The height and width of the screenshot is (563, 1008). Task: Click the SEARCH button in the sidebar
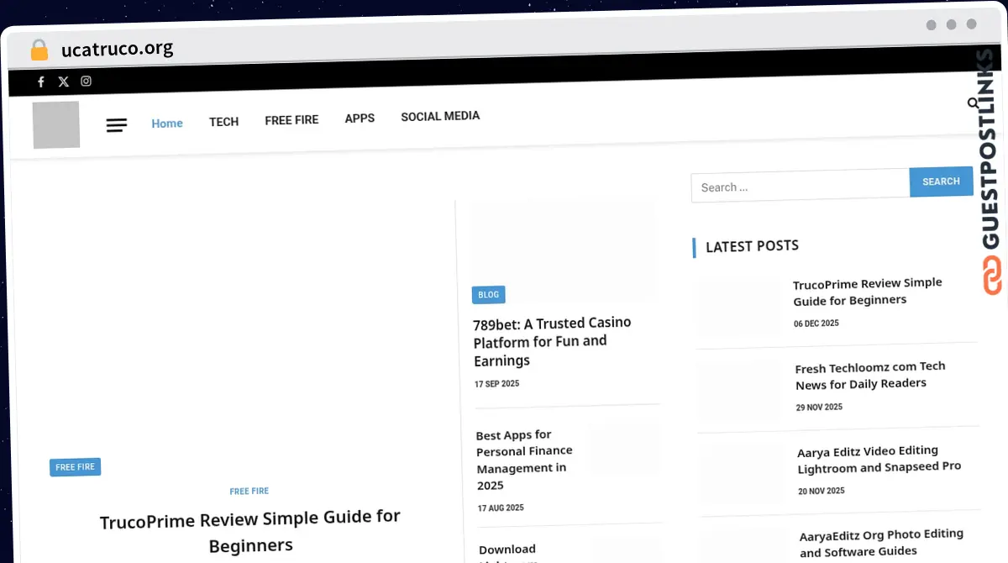click(x=941, y=182)
